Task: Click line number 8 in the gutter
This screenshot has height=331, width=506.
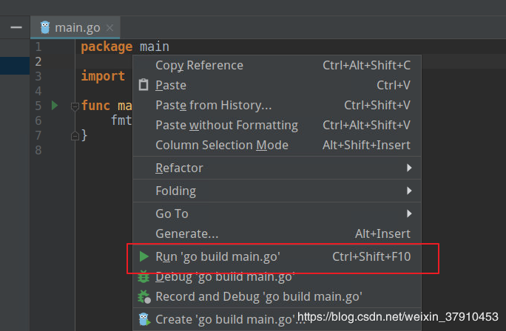Action: click(38, 151)
